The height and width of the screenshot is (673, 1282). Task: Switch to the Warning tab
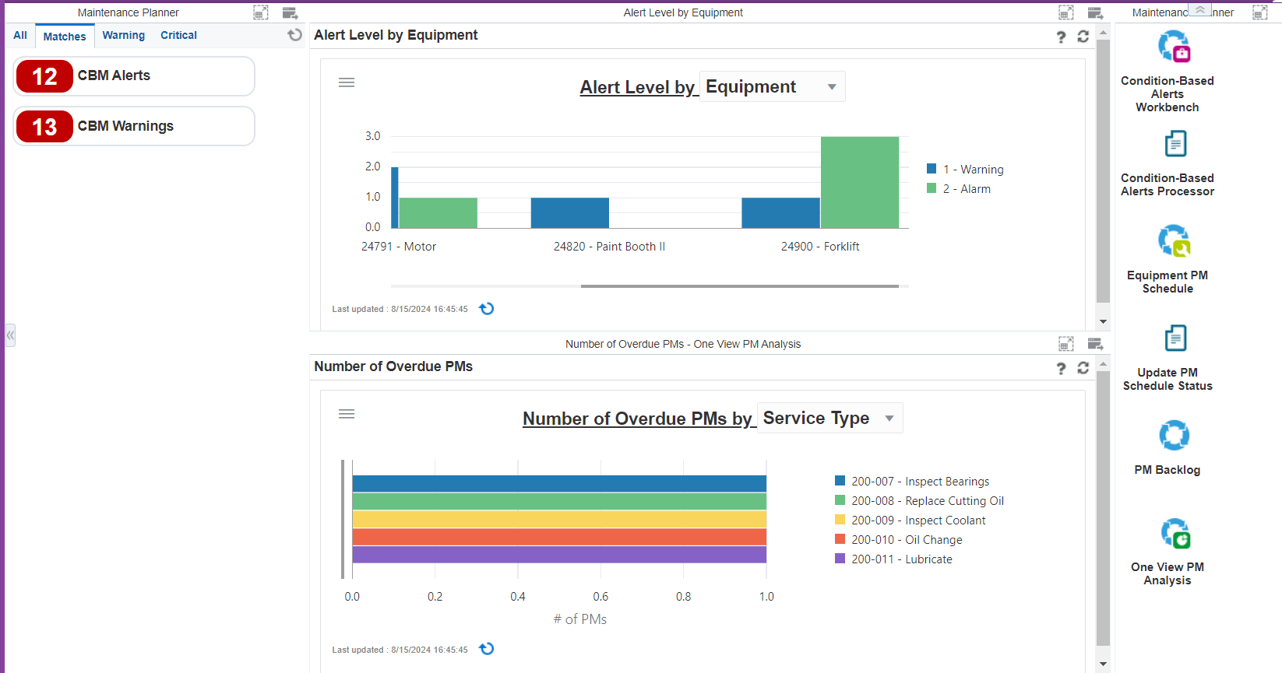[x=123, y=36]
